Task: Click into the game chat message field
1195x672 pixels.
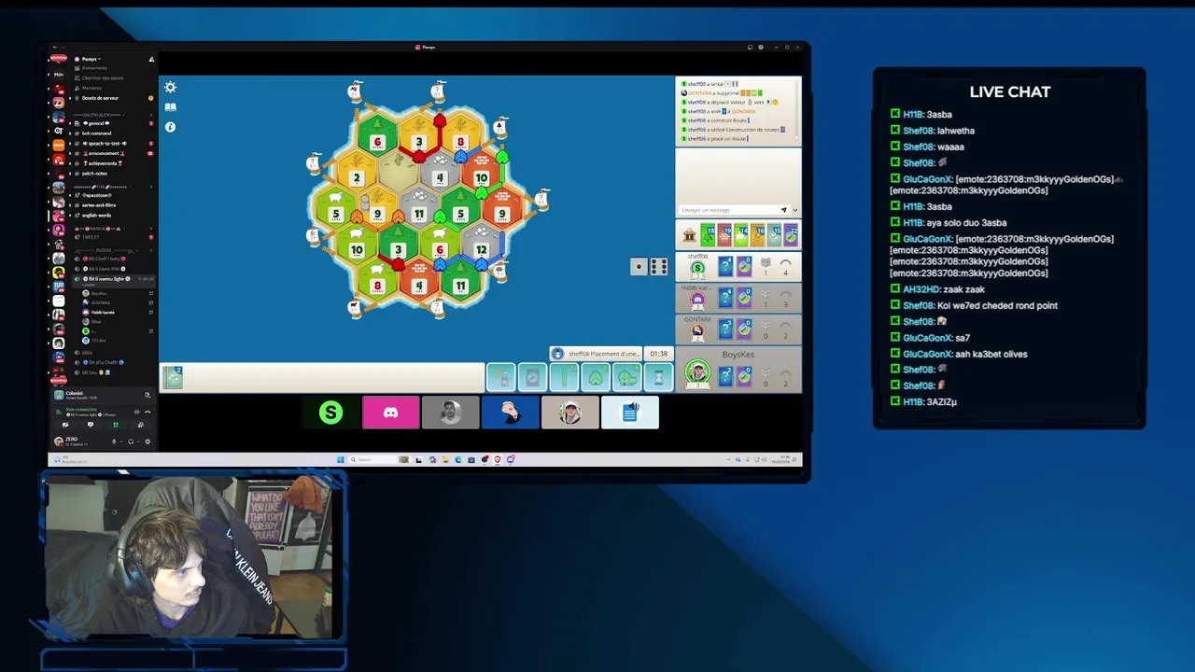Action: (x=734, y=210)
